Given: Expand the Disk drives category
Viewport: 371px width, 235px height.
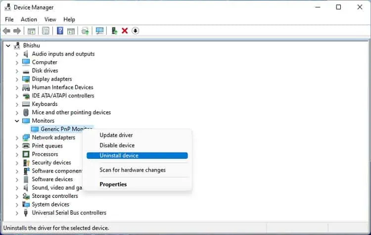Looking at the screenshot, I should click(17, 71).
